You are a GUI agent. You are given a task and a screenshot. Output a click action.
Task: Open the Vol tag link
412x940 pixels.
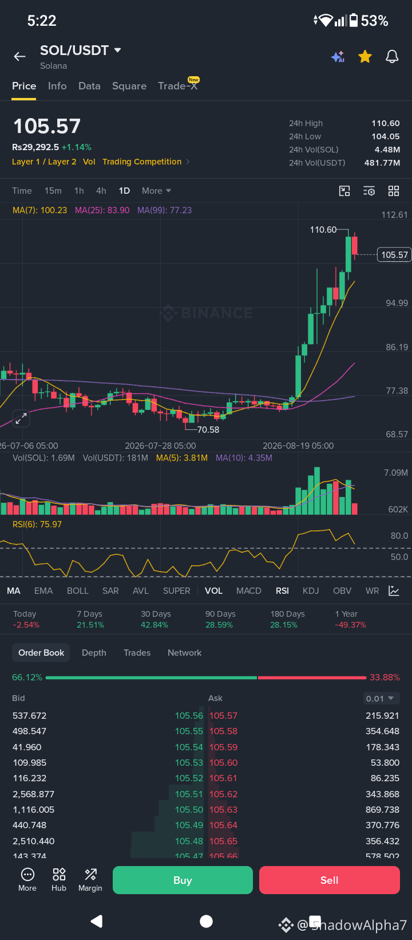(89, 162)
